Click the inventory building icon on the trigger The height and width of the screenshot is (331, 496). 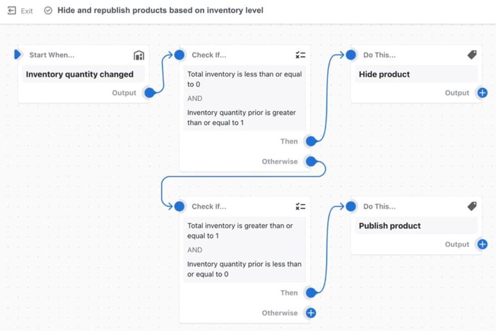pos(139,55)
